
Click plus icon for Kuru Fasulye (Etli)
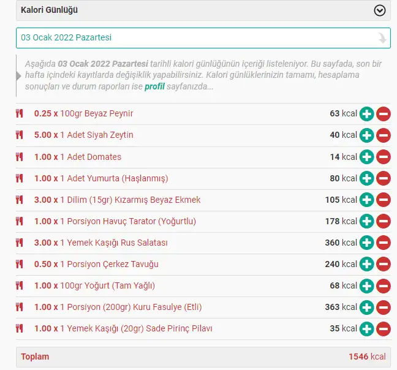coord(366,307)
